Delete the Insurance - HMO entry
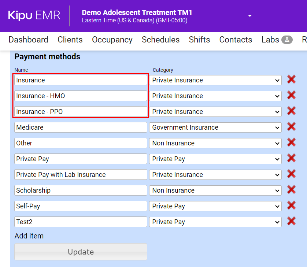 [291, 95]
